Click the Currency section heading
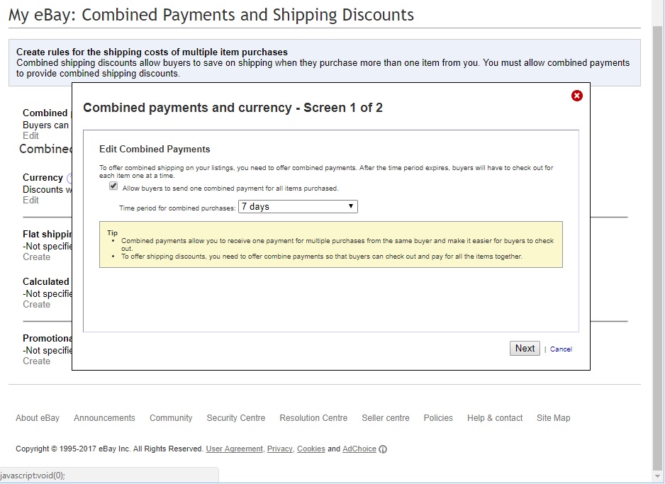The height and width of the screenshot is (484, 665). 43,178
